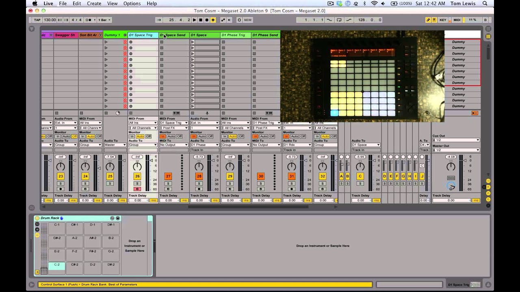Open the Create menu

[x=94, y=4]
